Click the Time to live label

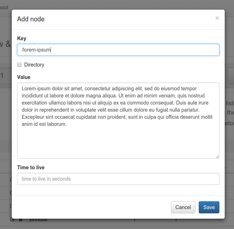[x=31, y=167]
